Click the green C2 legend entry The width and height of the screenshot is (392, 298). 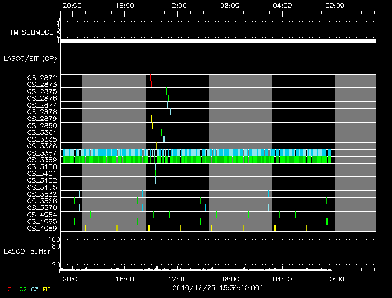click(x=23, y=288)
